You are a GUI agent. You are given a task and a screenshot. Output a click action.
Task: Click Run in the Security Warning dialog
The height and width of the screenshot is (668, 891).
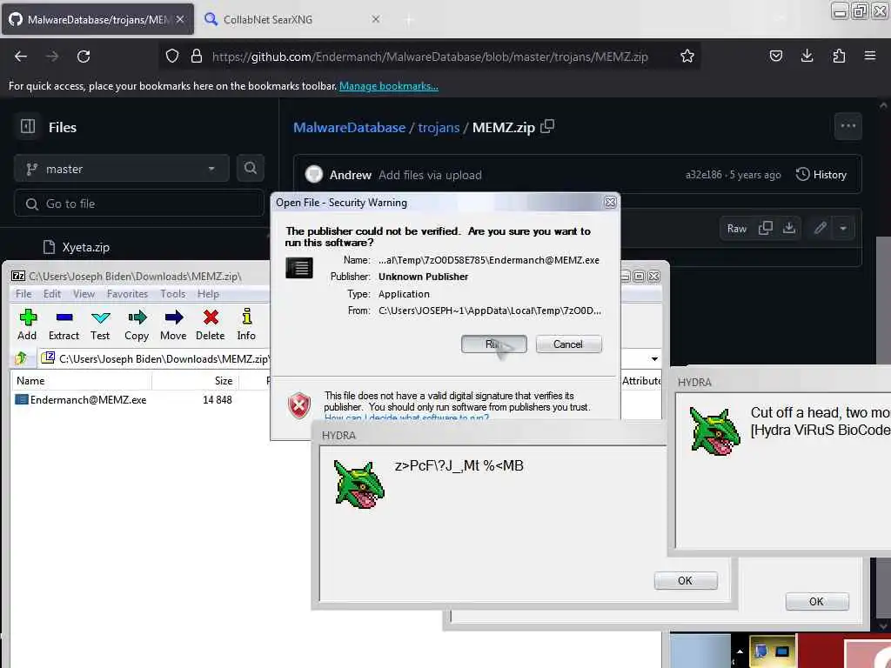click(x=494, y=344)
